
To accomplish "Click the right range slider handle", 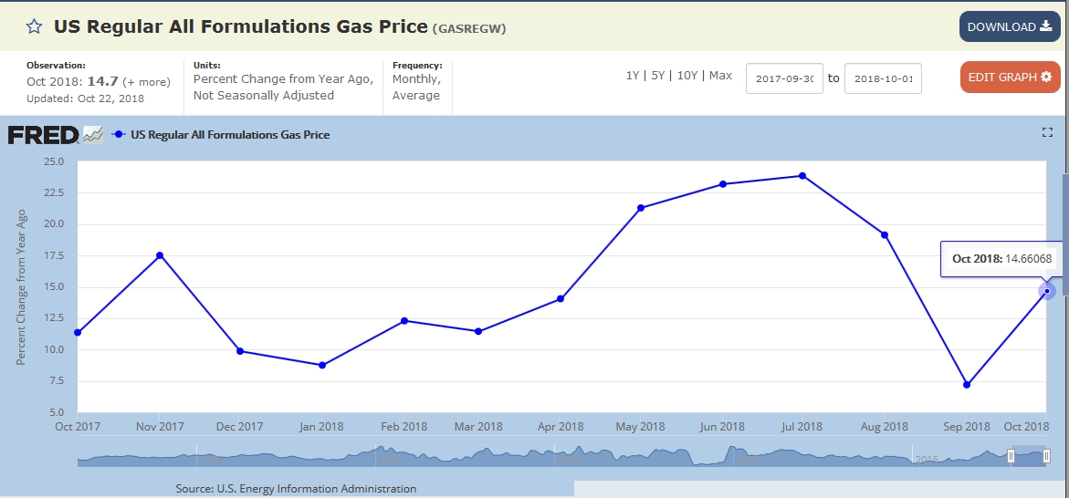I will pyautogui.click(x=1046, y=455).
